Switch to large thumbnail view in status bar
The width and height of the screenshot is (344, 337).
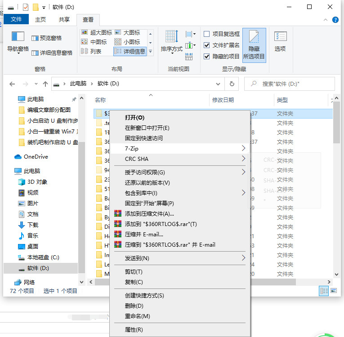coord(334,291)
